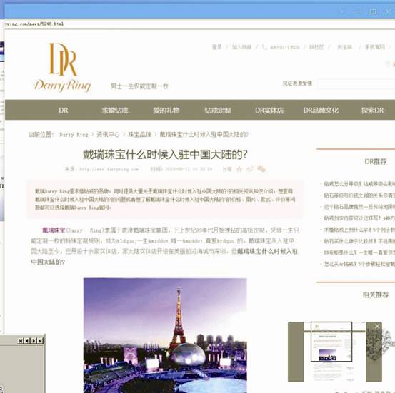Click the 关注DR header link
This screenshot has width=395, height=393.
point(344,47)
